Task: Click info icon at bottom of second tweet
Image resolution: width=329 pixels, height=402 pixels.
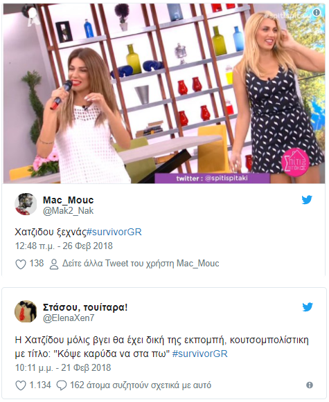Action: point(310,385)
